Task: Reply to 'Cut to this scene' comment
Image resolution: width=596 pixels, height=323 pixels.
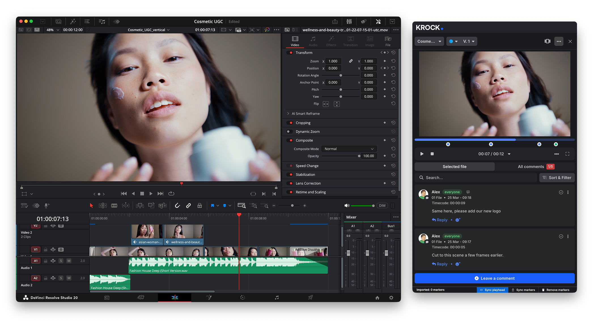Action: pos(440,264)
